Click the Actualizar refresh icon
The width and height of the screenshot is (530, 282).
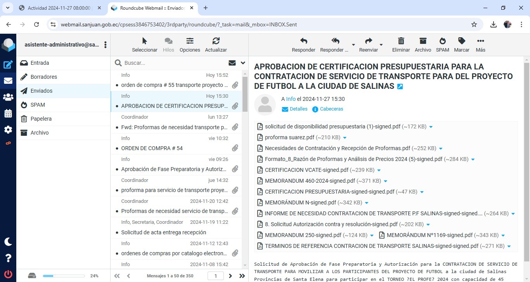tap(216, 41)
